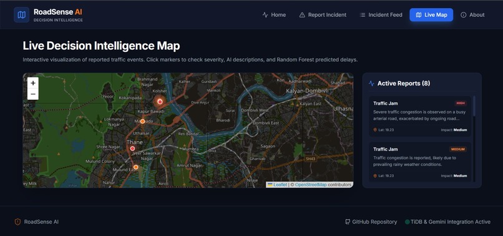Screen dimensions: 503x236
Task: Click the Report Incident warning triangle icon
Action: 302,15
